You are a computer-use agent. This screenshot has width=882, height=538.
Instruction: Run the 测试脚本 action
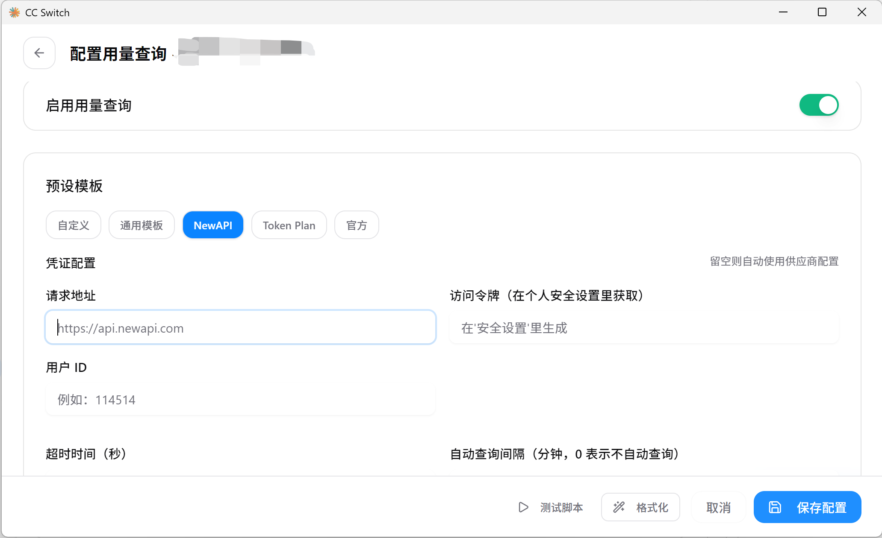pyautogui.click(x=551, y=507)
